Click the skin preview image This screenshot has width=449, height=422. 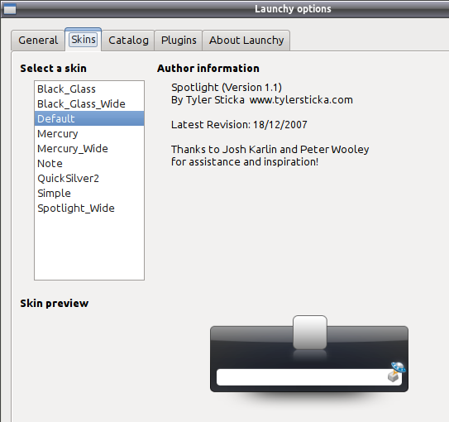pos(309,358)
